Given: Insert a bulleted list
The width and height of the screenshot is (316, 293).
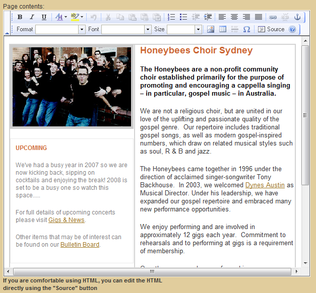Looking at the screenshot, I should coord(183,17).
